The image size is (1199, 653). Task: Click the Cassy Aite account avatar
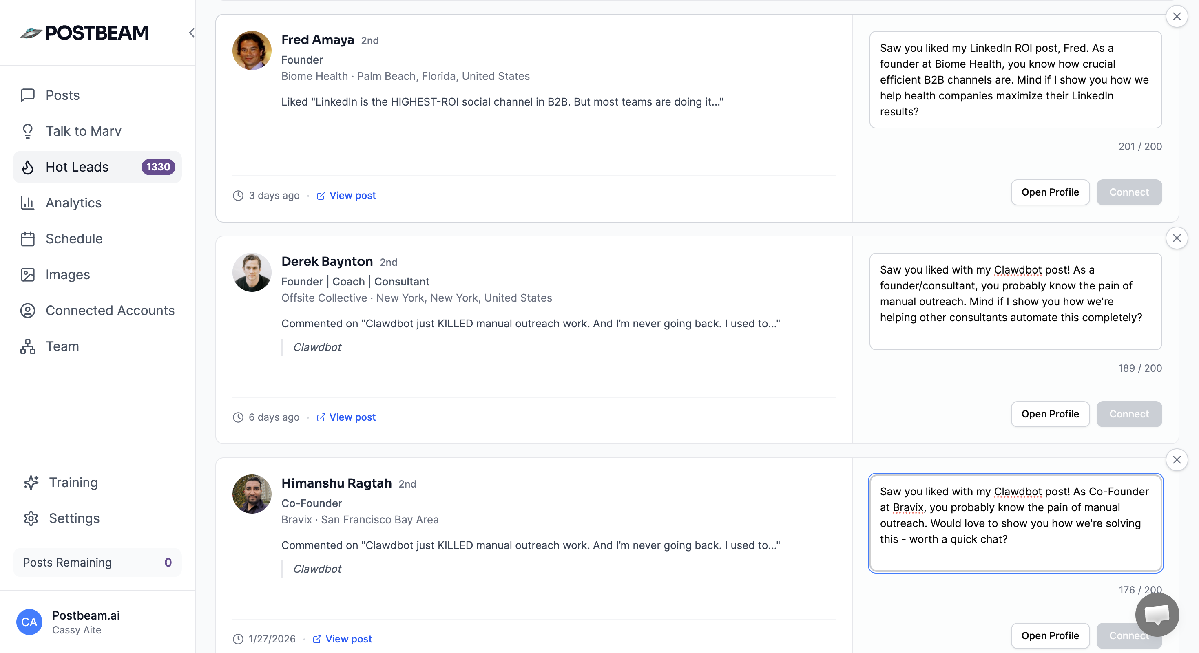coord(29,622)
